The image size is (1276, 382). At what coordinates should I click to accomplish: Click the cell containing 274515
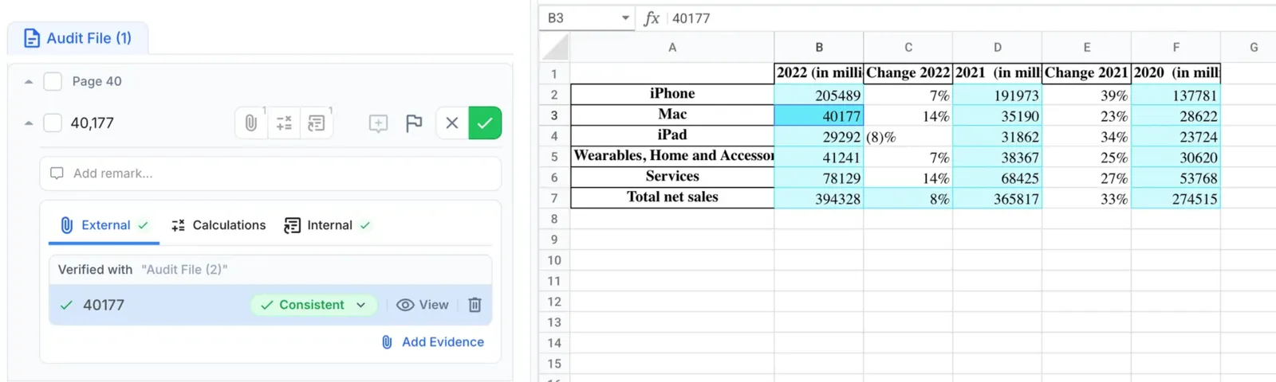click(x=1176, y=198)
